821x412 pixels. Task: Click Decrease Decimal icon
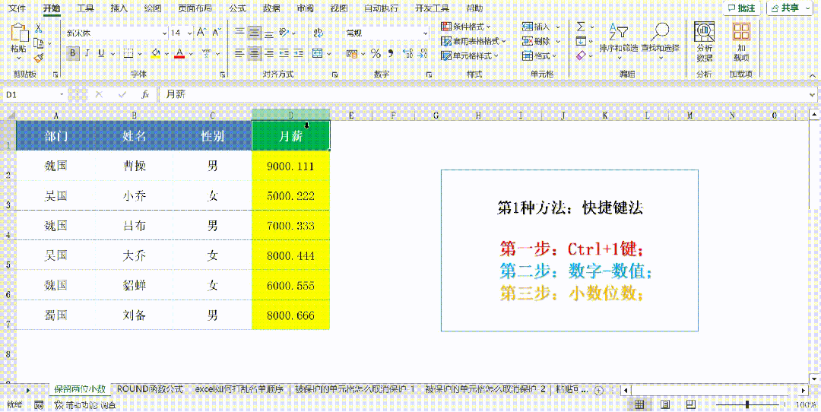(423, 53)
